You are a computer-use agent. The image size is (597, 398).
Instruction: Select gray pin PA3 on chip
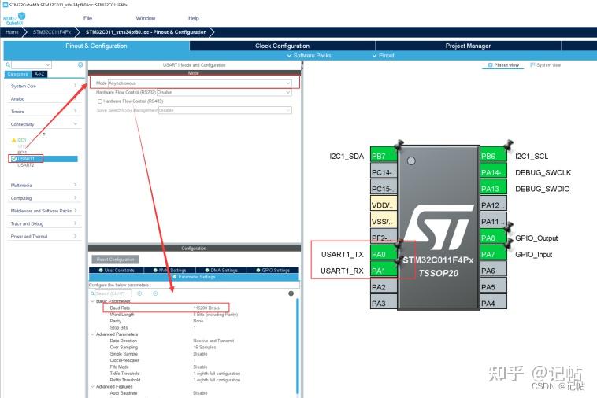(384, 303)
